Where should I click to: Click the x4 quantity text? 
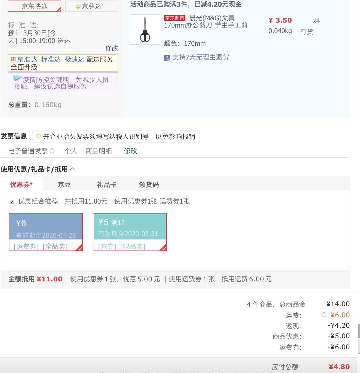click(x=316, y=21)
